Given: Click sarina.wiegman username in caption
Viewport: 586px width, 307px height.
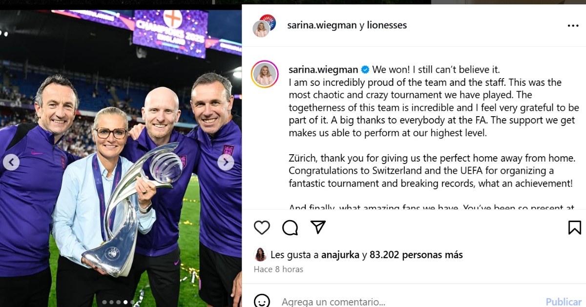Looking at the screenshot, I should point(323,69).
